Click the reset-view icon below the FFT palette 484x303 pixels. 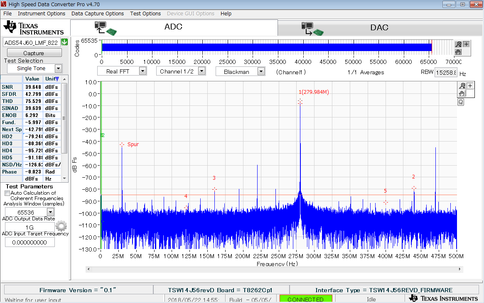(x=461, y=102)
